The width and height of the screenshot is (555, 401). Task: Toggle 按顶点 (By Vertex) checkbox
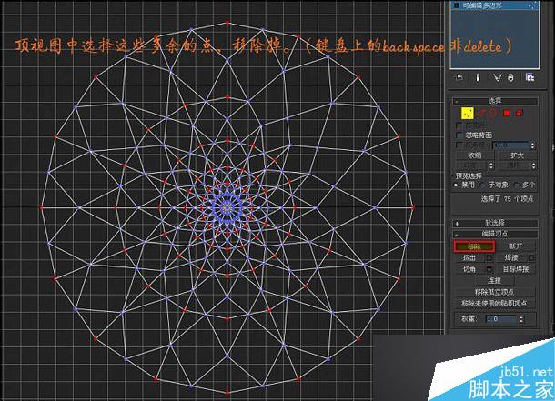(x=459, y=125)
